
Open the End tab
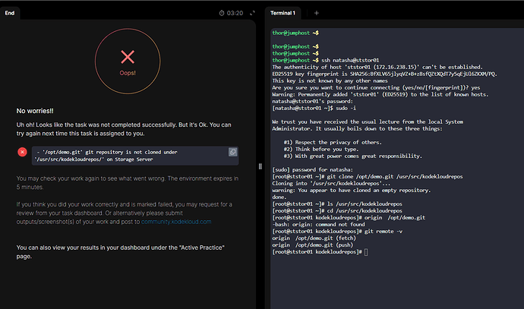tap(10, 13)
